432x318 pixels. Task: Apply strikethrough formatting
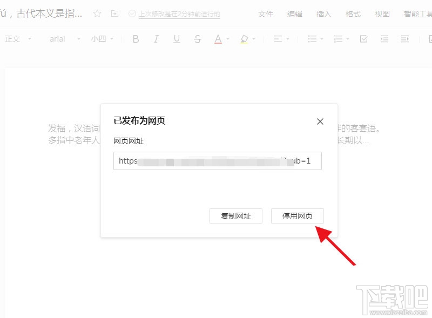[198, 39]
